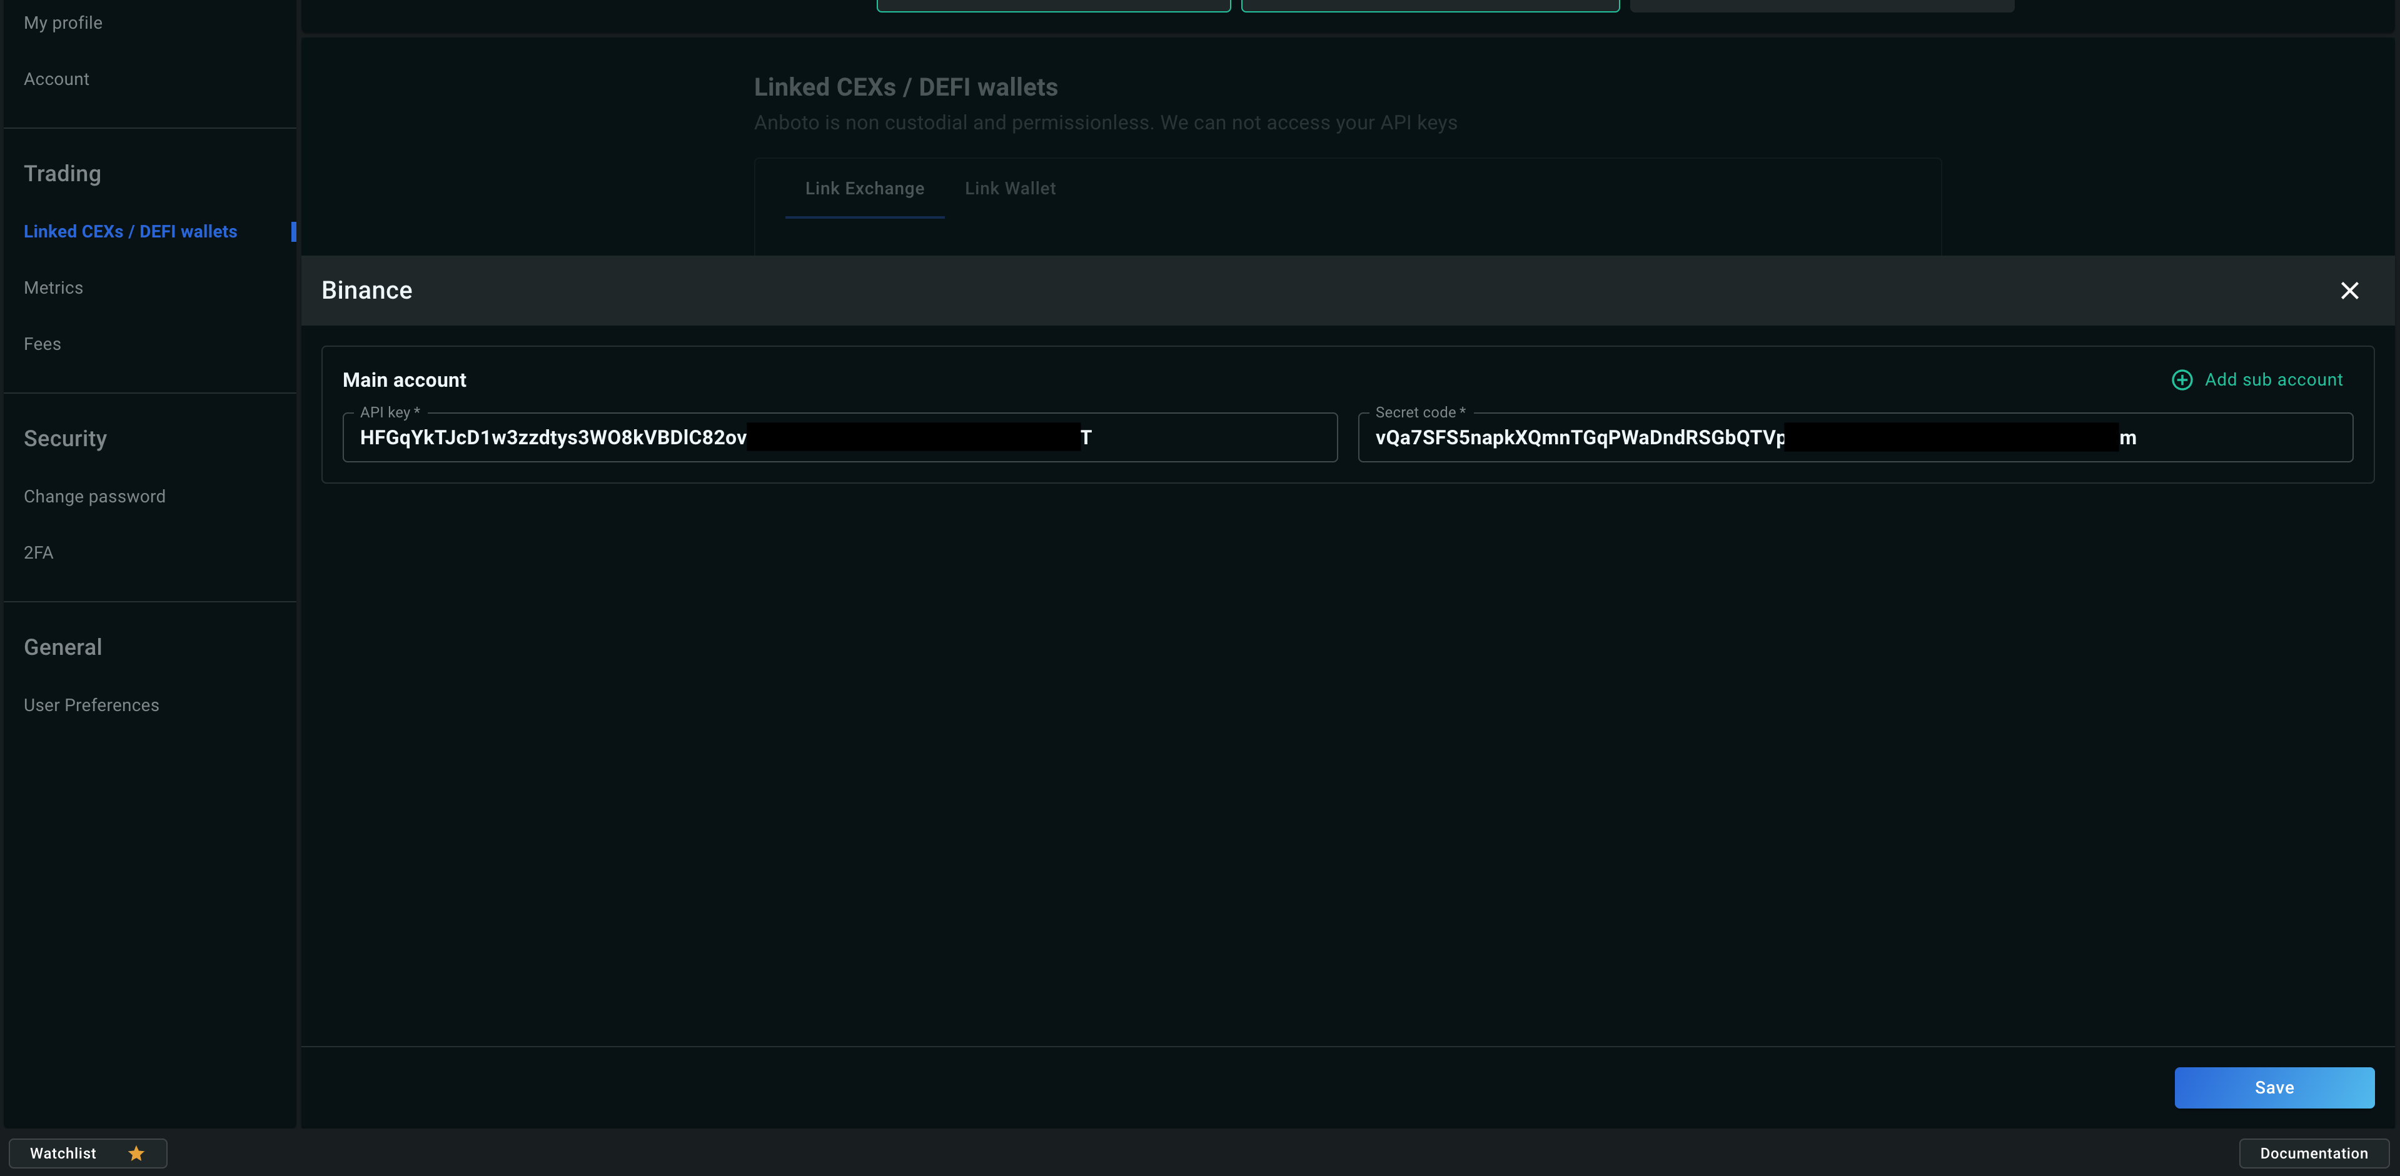Click the Add sub account link
Viewport: 2400px width, 1176px height.
pyautogui.click(x=2273, y=380)
